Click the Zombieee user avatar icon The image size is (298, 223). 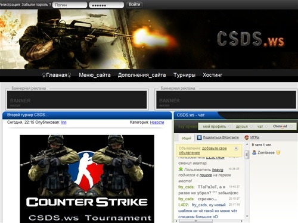[254, 152]
